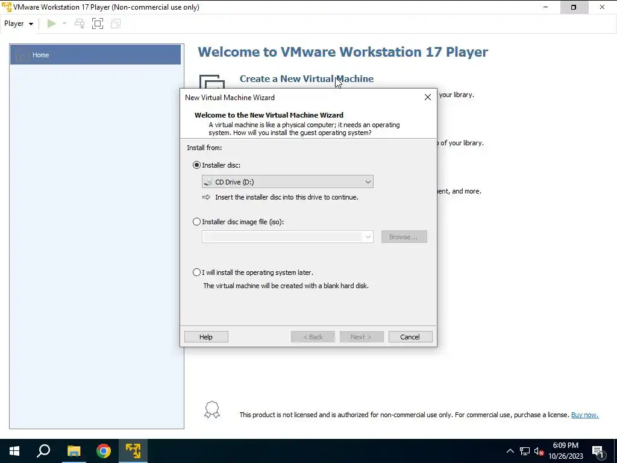Click the < Back button
This screenshot has height=463, width=617.
pos(313,337)
